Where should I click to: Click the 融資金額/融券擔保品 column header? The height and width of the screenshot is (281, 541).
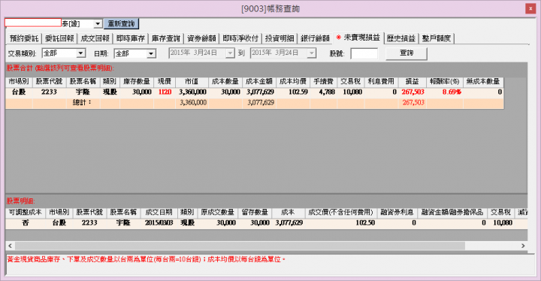pos(452,213)
